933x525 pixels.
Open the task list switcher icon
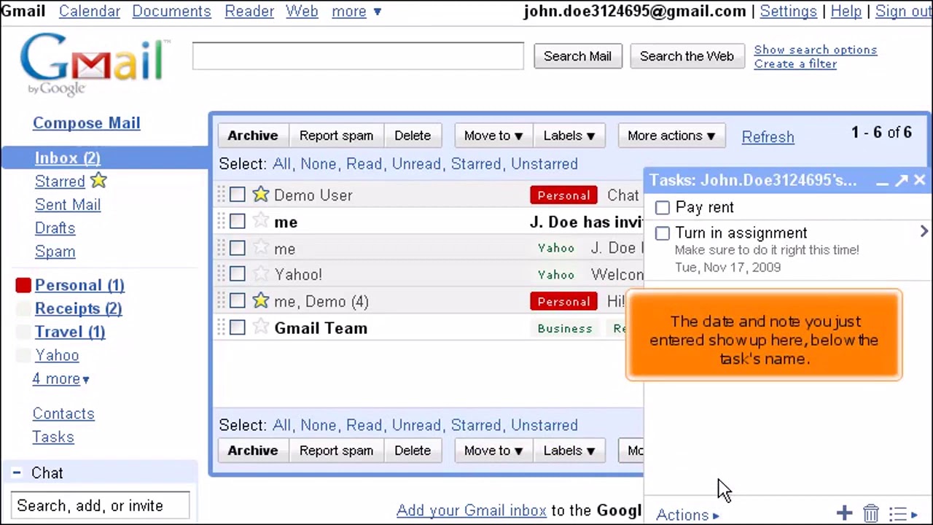902,514
